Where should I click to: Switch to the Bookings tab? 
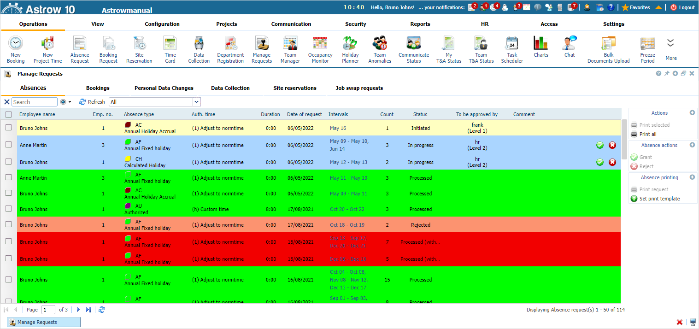98,88
